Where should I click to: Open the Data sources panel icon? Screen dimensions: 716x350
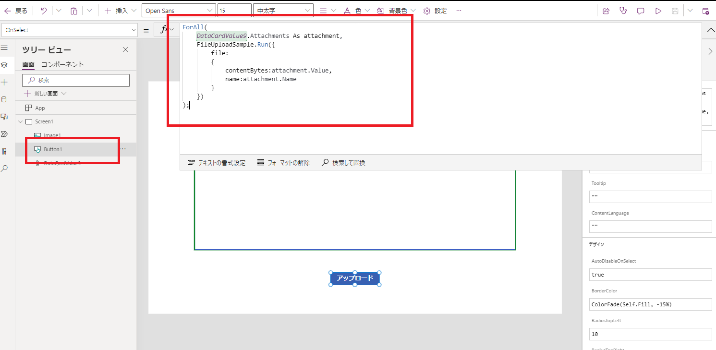pyautogui.click(x=5, y=99)
